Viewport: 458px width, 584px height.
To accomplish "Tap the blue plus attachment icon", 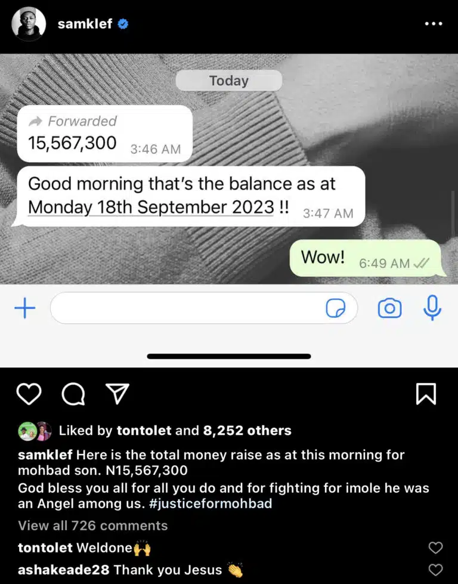I will [x=25, y=308].
